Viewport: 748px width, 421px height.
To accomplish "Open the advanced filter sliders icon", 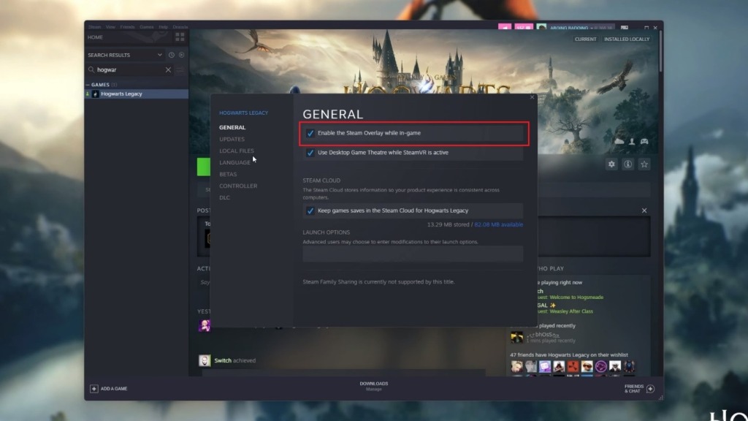I will (180, 69).
